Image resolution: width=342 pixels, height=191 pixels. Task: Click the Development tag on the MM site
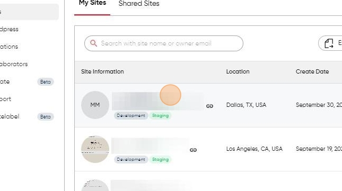click(x=131, y=115)
